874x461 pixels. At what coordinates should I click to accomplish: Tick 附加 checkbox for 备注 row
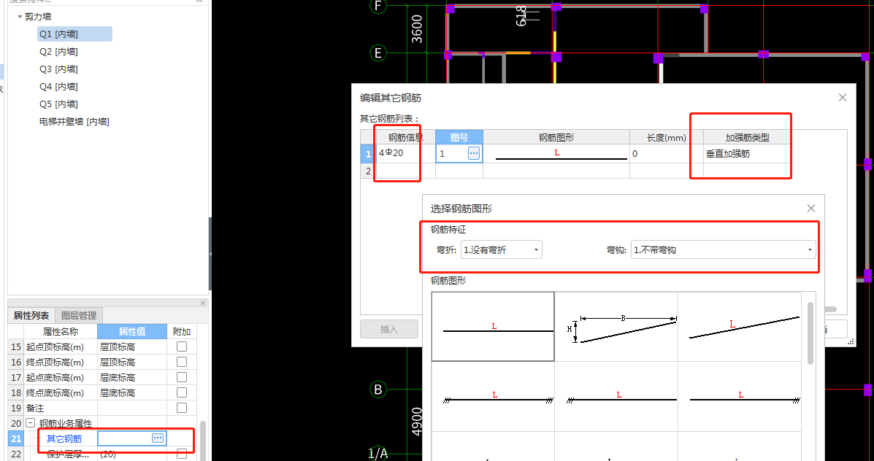[182, 408]
